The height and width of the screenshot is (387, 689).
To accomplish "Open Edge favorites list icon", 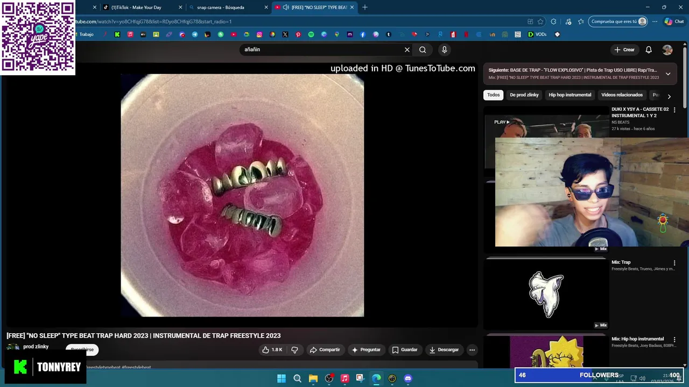I will click(x=581, y=21).
